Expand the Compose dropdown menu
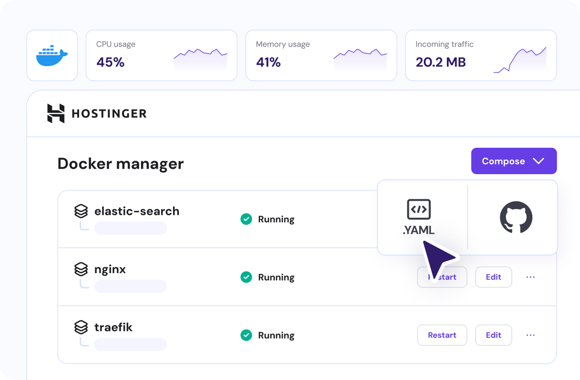This screenshot has height=380, width=580. [x=514, y=161]
